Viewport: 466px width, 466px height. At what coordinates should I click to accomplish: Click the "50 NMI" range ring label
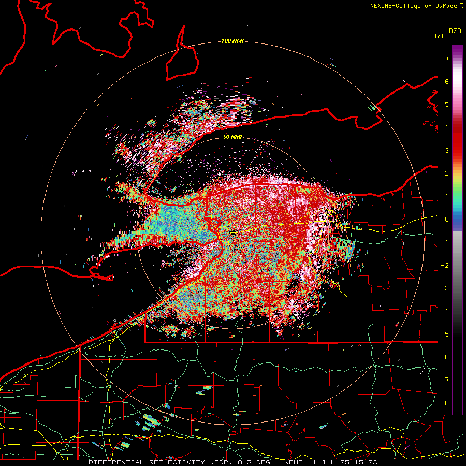[x=232, y=137]
